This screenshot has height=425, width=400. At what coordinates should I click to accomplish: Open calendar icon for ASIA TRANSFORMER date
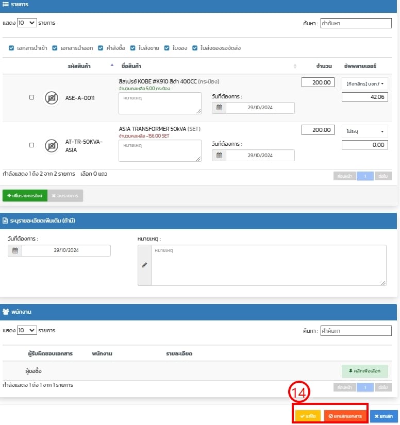pyautogui.click(x=219, y=155)
